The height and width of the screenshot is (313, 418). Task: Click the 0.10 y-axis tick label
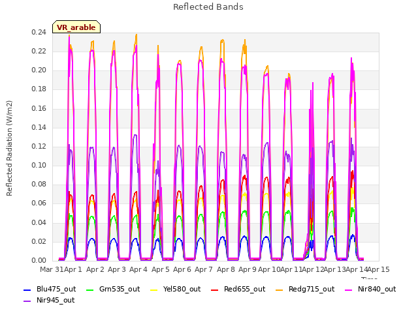pos(39,165)
